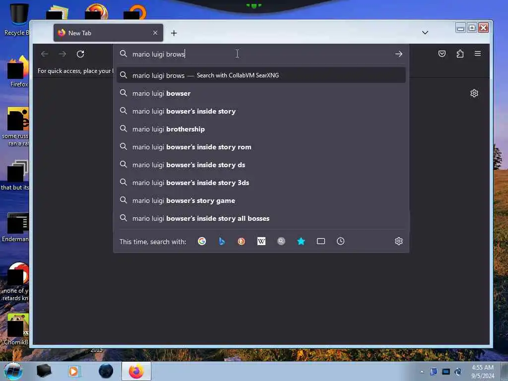The width and height of the screenshot is (508, 381).
Task: Click the address bar text field
Action: tap(261, 54)
